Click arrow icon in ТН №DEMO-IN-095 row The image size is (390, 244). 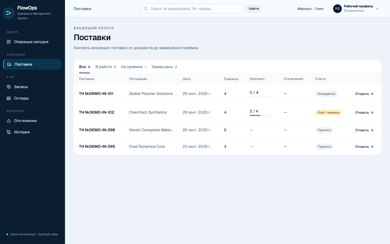(x=372, y=147)
